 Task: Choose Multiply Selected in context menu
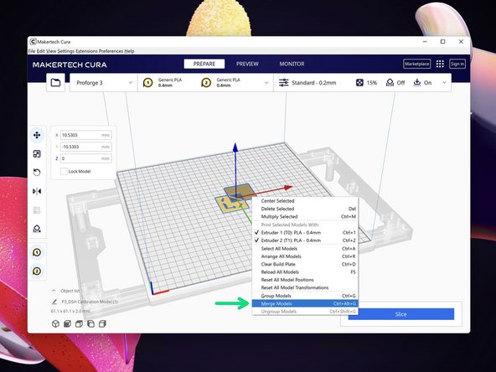(x=305, y=217)
